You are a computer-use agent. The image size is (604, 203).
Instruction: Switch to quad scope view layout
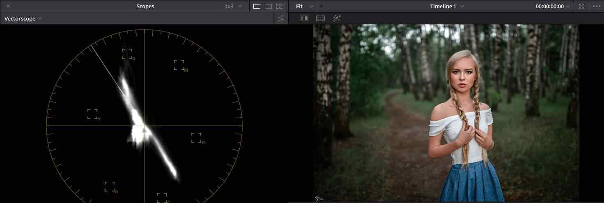(x=280, y=6)
